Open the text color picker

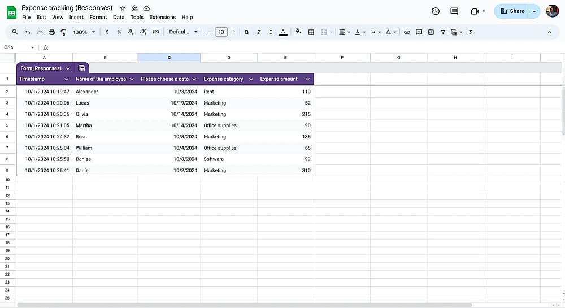(283, 32)
